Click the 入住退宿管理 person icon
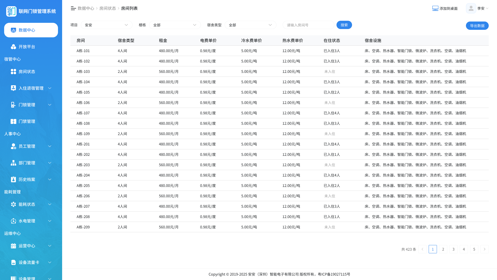497x280 pixels. pyautogui.click(x=13, y=88)
